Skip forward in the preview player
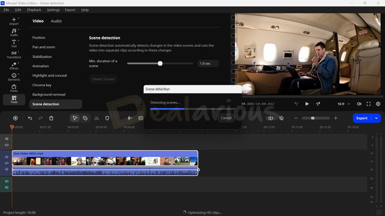Screen dimensions: 385x216 click(x=318, y=104)
